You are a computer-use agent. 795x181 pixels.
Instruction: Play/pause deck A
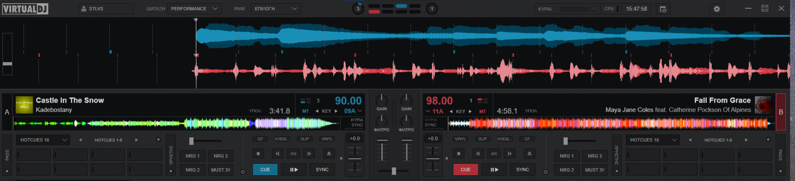click(294, 169)
